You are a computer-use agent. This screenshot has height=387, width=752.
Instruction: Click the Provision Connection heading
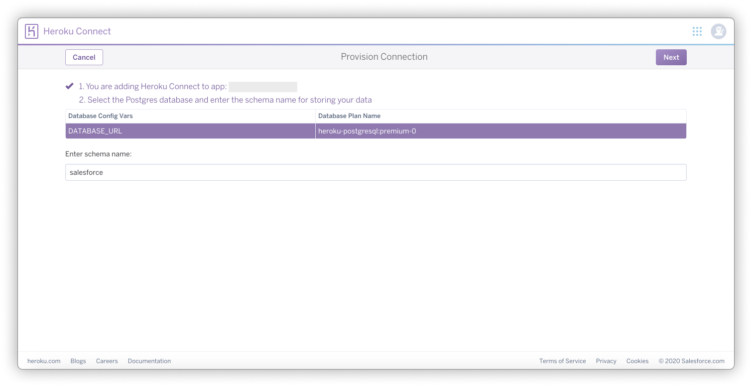pyautogui.click(x=384, y=57)
